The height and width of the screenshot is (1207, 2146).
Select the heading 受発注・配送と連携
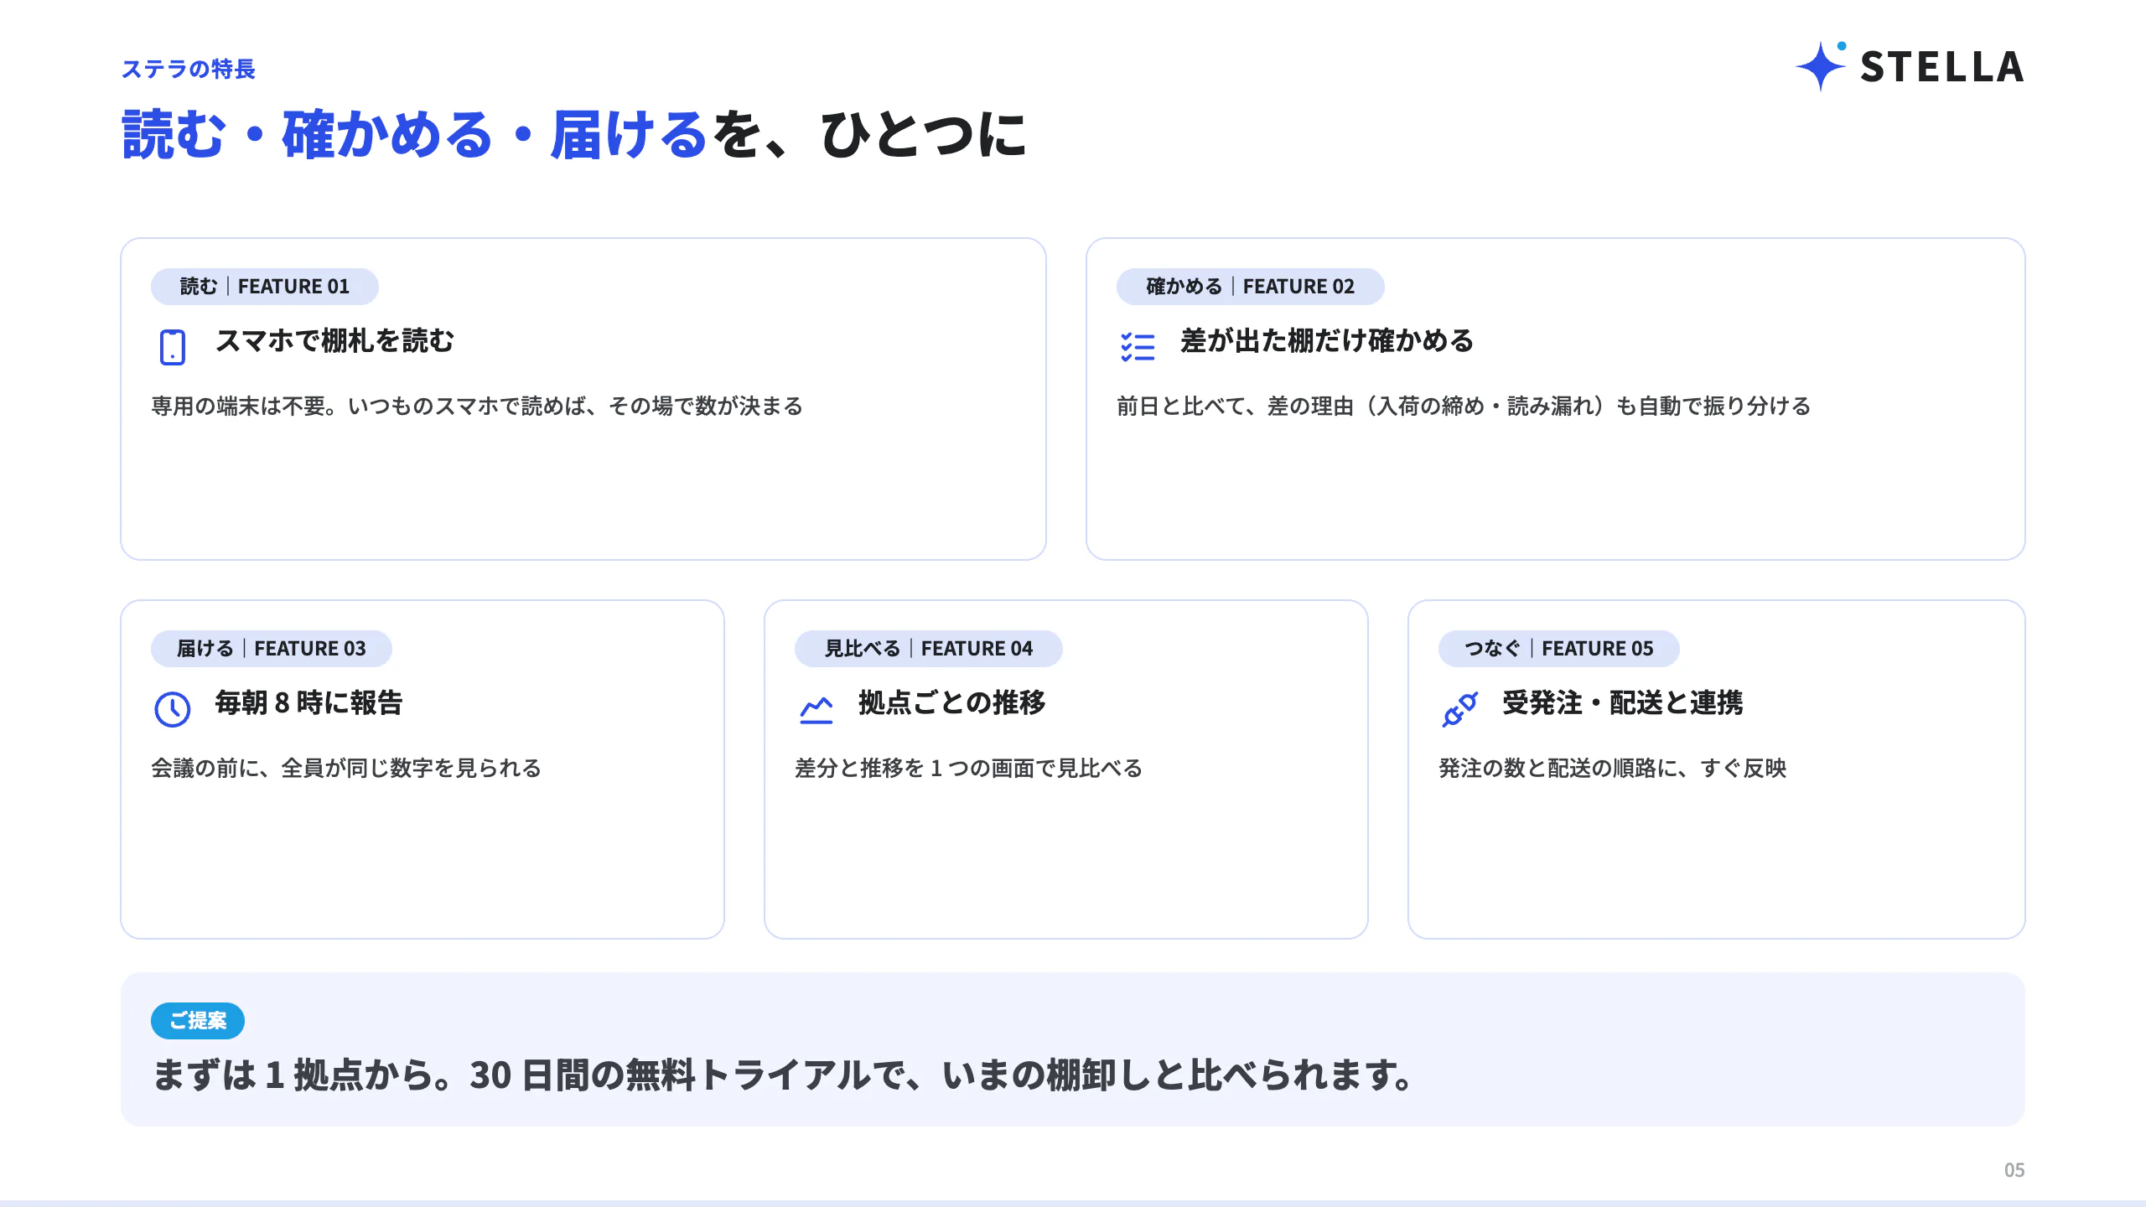(1623, 703)
